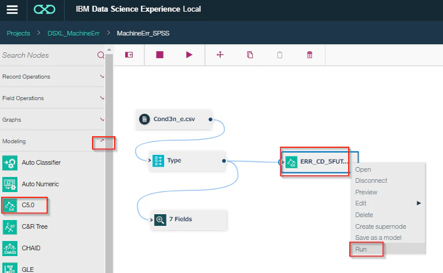Click the Field Operations heading

[23, 98]
